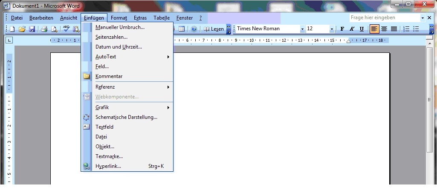Click the Print toolbar icon
The height and width of the screenshot is (196, 437).
point(44,29)
